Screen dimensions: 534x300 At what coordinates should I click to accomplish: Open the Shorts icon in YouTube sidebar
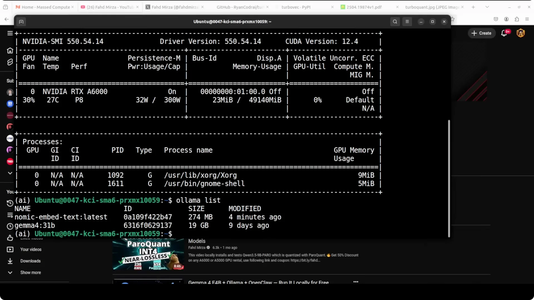(x=10, y=62)
